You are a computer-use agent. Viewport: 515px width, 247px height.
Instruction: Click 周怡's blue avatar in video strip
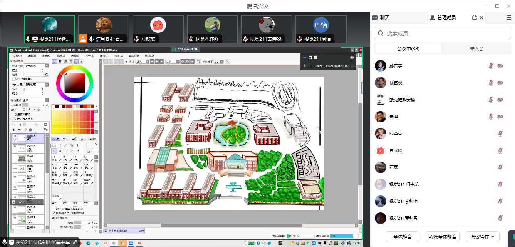[320, 25]
